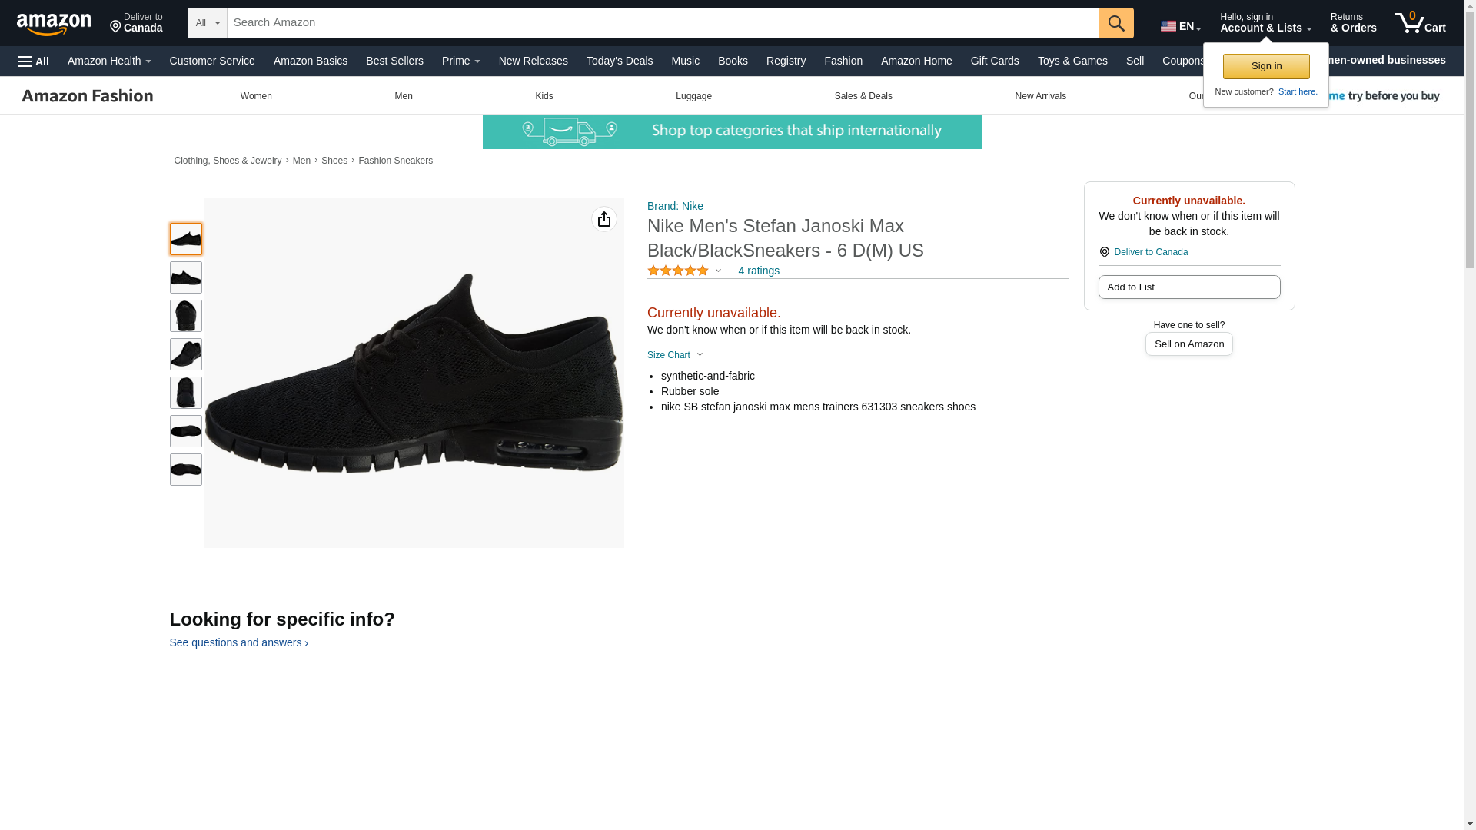Image resolution: width=1476 pixels, height=830 pixels.
Task: Open Today's Deals in navigation bar
Action: tap(619, 61)
